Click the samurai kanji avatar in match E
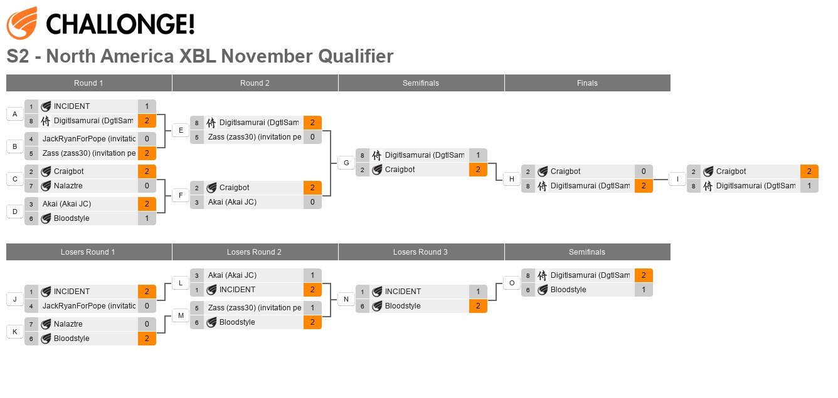838x398 pixels. point(211,123)
